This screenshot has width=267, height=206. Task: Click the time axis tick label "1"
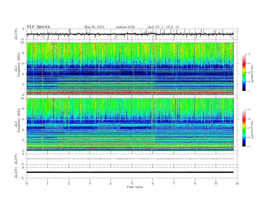(48, 183)
